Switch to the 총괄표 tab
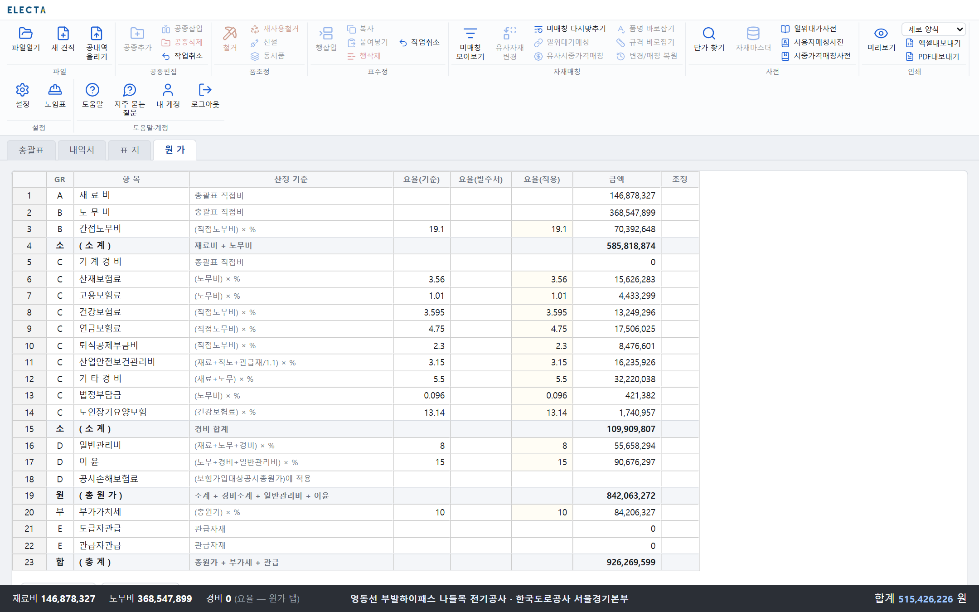Screen dimensions: 979x612 tap(31, 150)
